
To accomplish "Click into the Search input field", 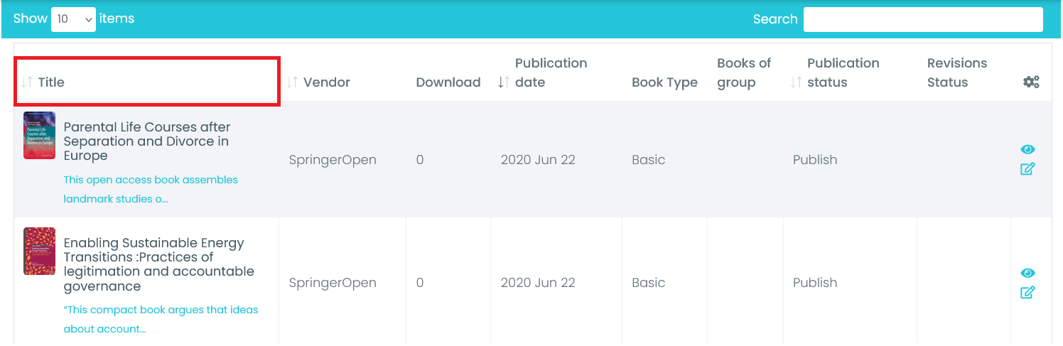I will click(922, 19).
